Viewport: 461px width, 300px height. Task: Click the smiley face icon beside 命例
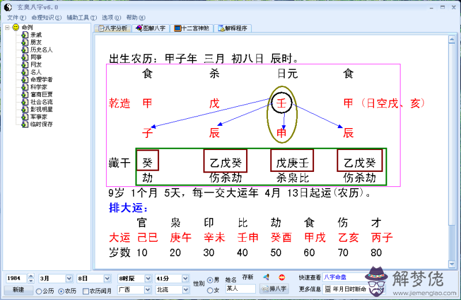[x=16, y=27]
